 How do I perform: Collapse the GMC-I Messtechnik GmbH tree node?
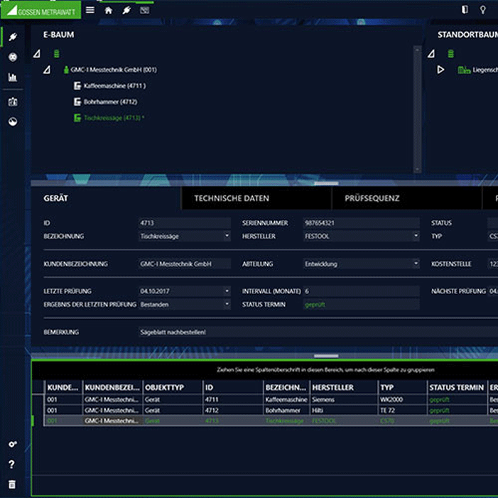point(47,70)
